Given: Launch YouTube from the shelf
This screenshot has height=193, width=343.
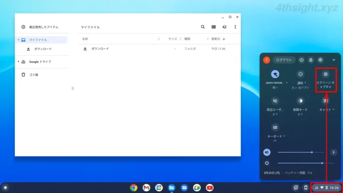Looking at the screenshot, I should pos(210,188).
